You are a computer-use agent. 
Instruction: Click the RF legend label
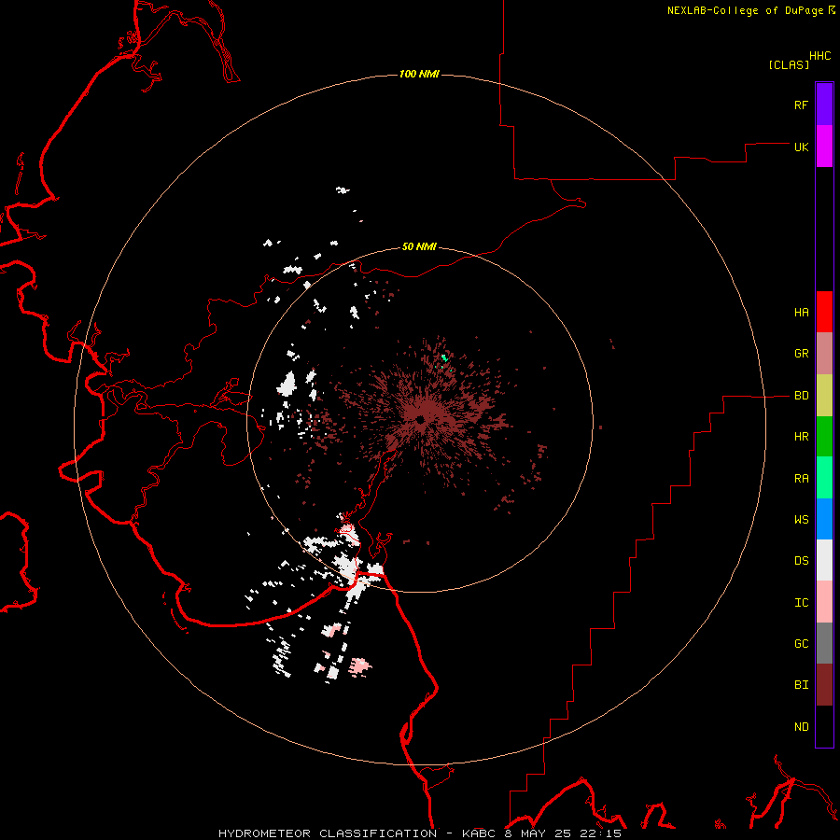click(801, 105)
